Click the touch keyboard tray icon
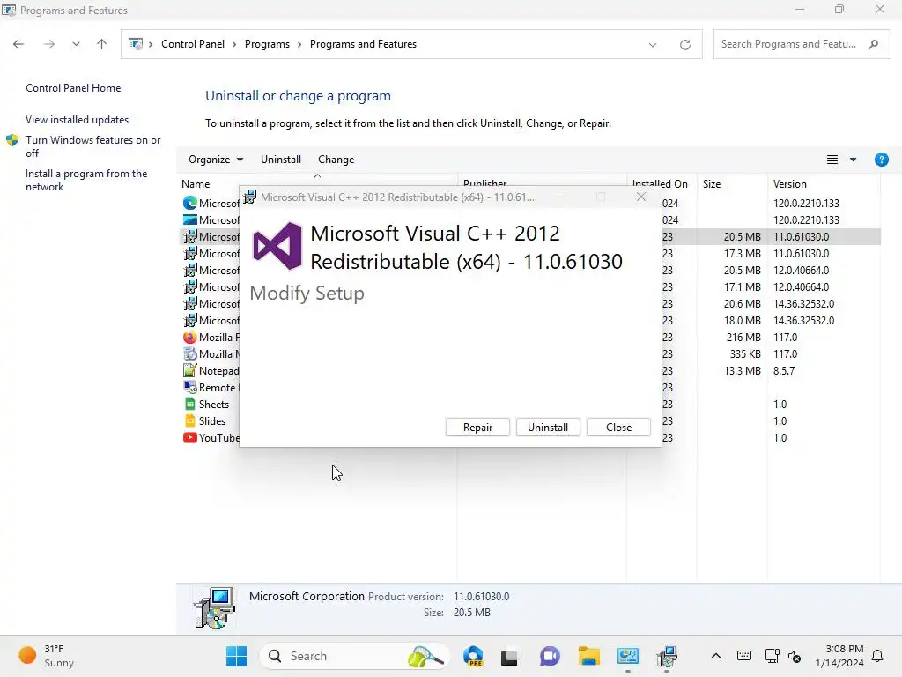The height and width of the screenshot is (677, 902). click(x=743, y=656)
